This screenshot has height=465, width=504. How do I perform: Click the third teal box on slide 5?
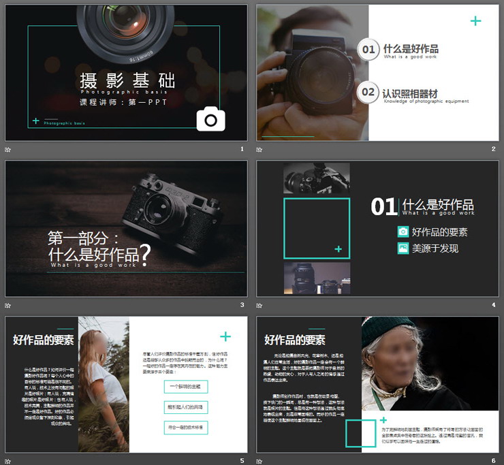pos(186,428)
